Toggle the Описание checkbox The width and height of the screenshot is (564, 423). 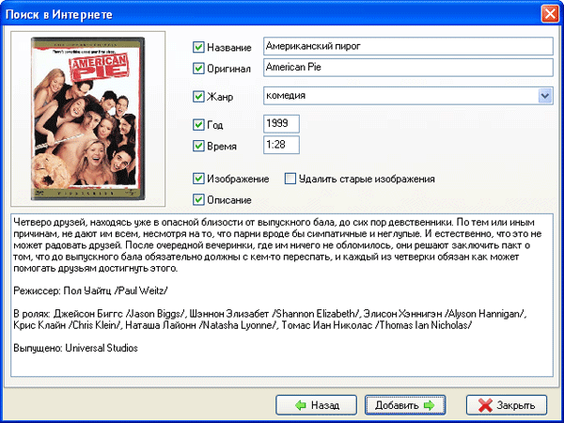tap(198, 199)
